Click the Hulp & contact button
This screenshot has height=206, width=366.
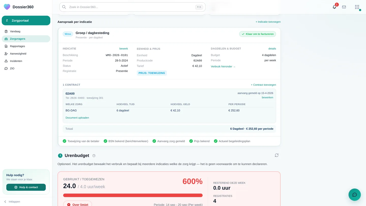pos(26,187)
